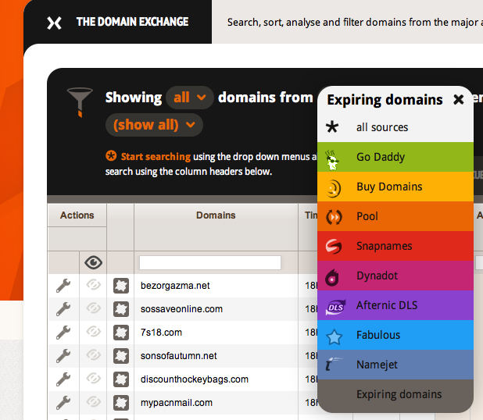Click source badge icon for mypacnmail.com

tap(121, 403)
